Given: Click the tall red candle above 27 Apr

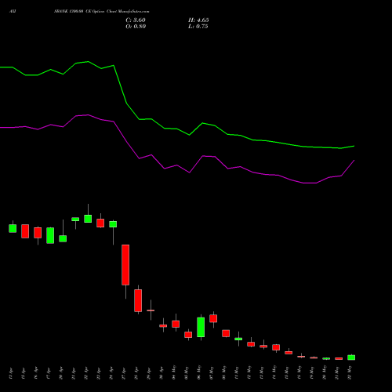Looking at the screenshot, I should [x=125, y=265].
